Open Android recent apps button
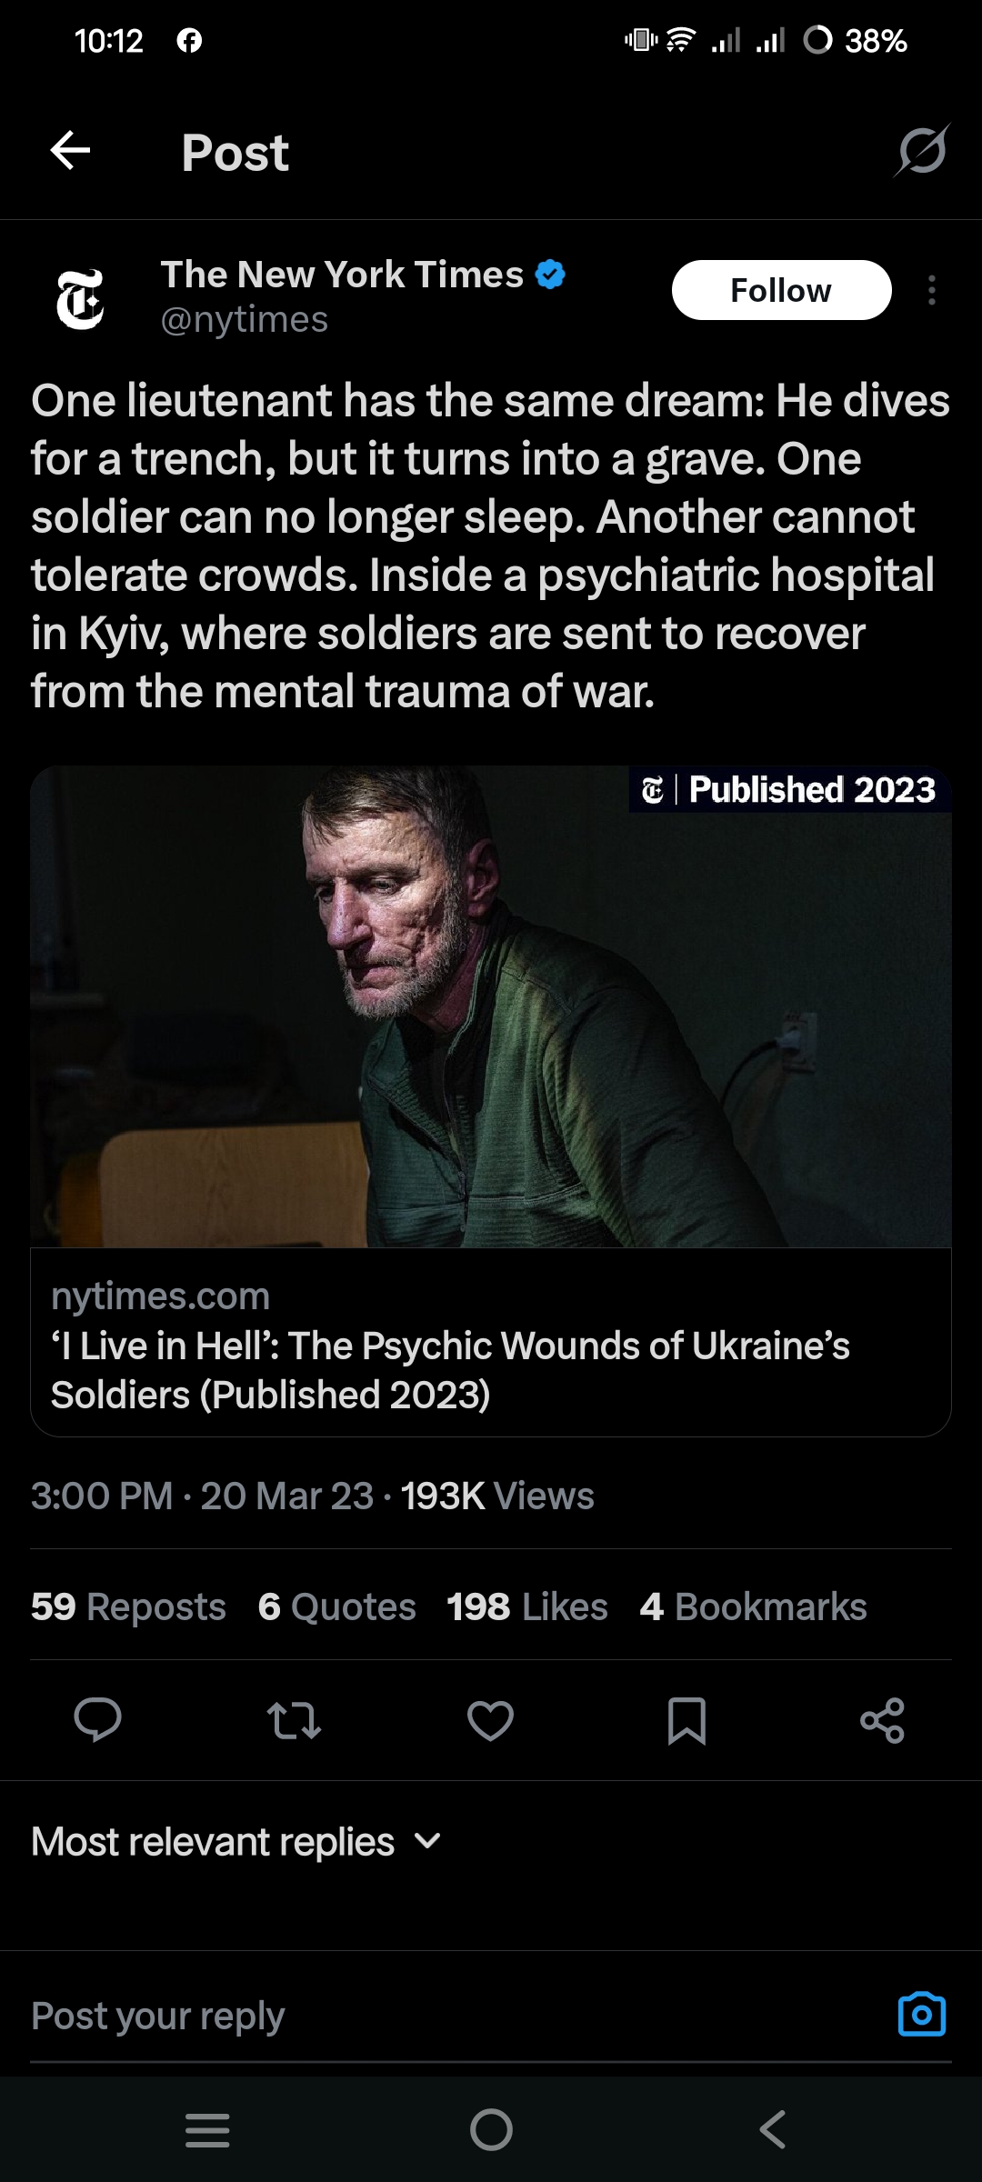The width and height of the screenshot is (982, 2182). pos(207,2129)
